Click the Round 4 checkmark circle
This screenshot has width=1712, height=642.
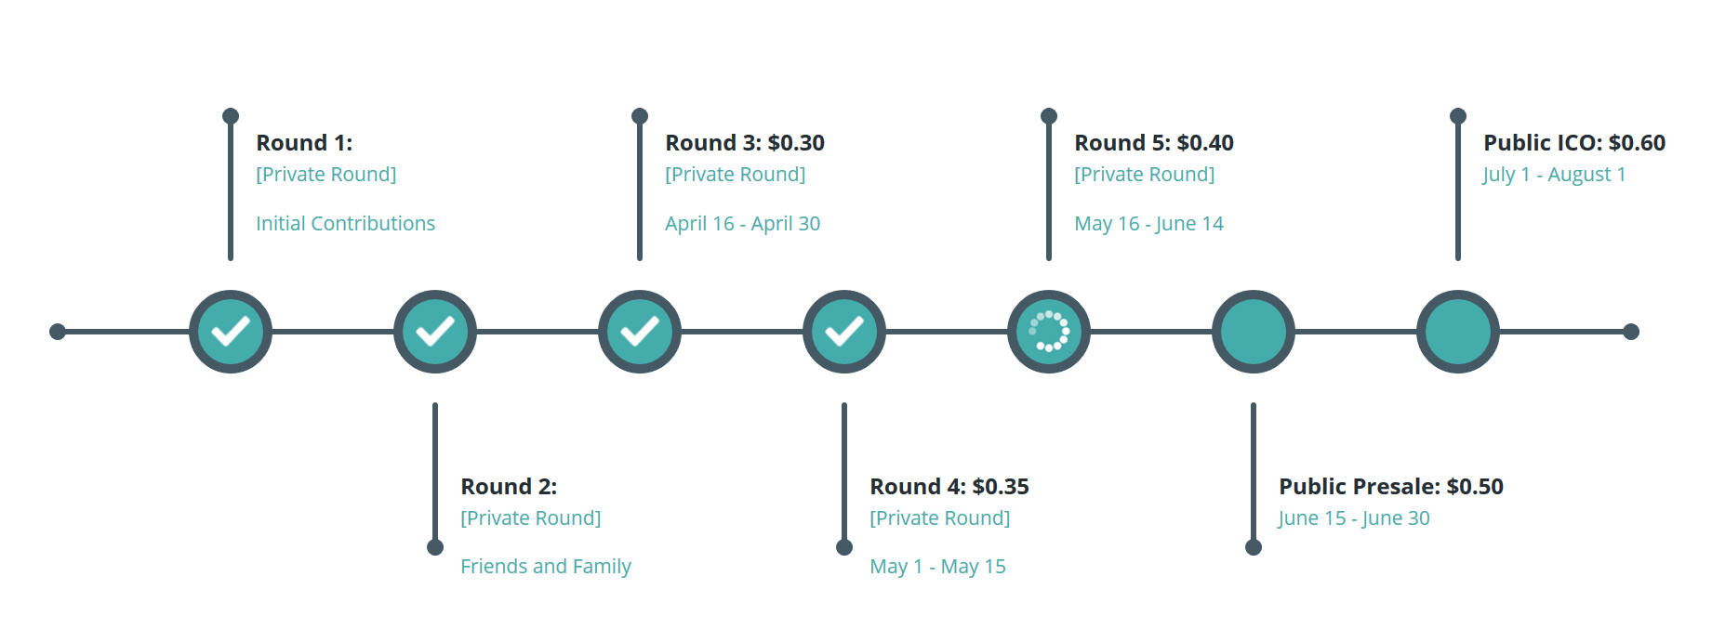coord(844,332)
